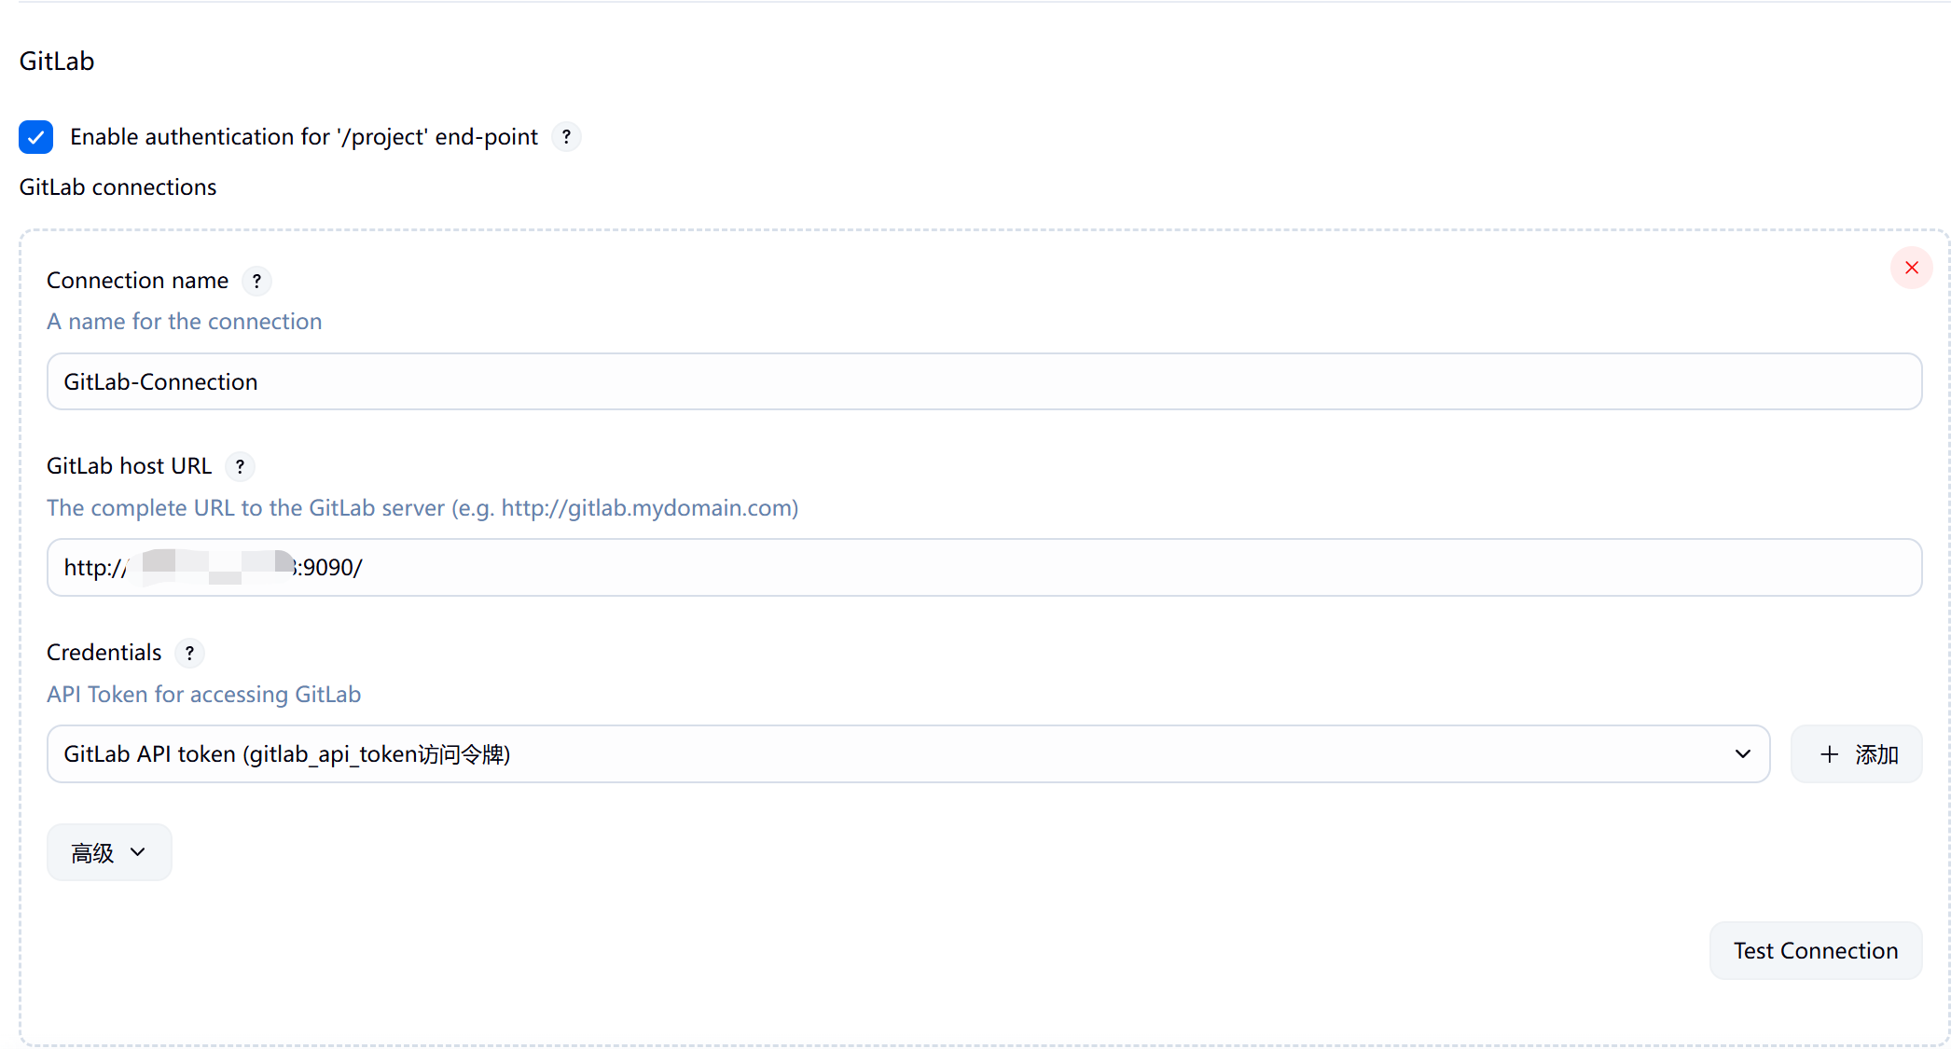Click the 'API Token for accessing GitLab' text
The height and width of the screenshot is (1049, 1951).
pyautogui.click(x=203, y=695)
